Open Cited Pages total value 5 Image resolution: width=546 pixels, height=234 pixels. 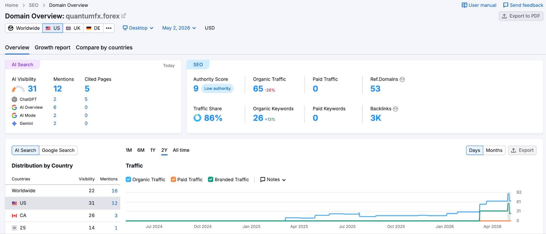coord(87,89)
